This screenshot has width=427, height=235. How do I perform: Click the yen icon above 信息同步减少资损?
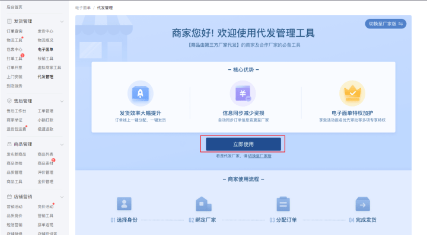pos(243,94)
